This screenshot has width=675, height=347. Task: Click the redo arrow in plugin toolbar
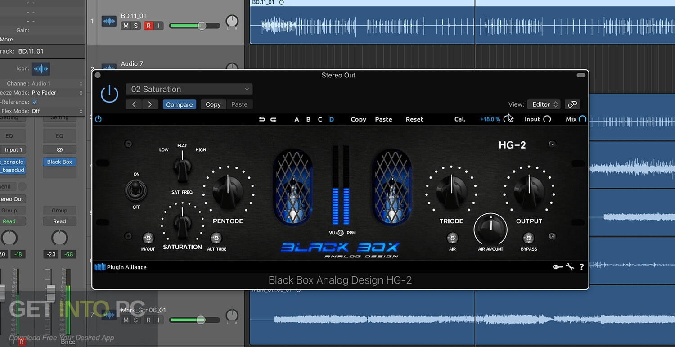[x=273, y=119]
